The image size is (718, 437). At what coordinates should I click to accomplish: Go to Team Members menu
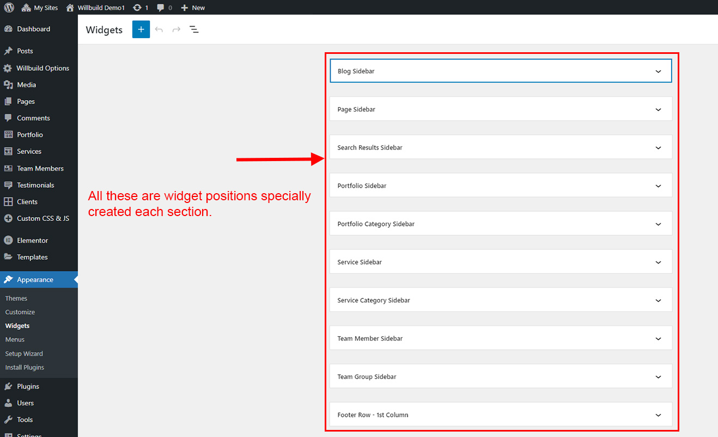pyautogui.click(x=40, y=168)
